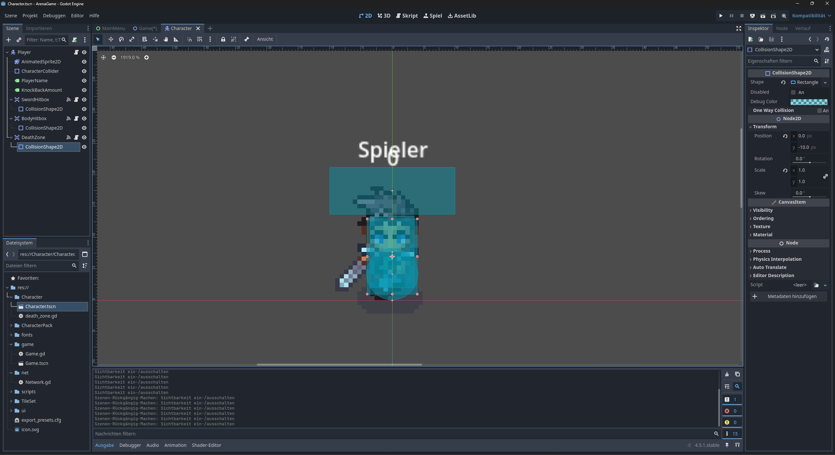The width and height of the screenshot is (835, 455).
Task: Select the Move tool in viewport toolbar
Action: click(111, 39)
